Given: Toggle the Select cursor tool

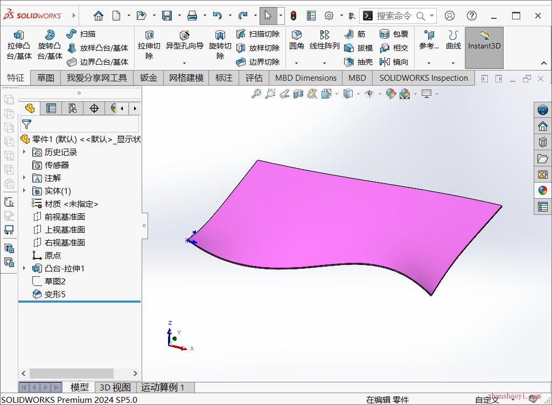Looking at the screenshot, I should click(x=268, y=16).
